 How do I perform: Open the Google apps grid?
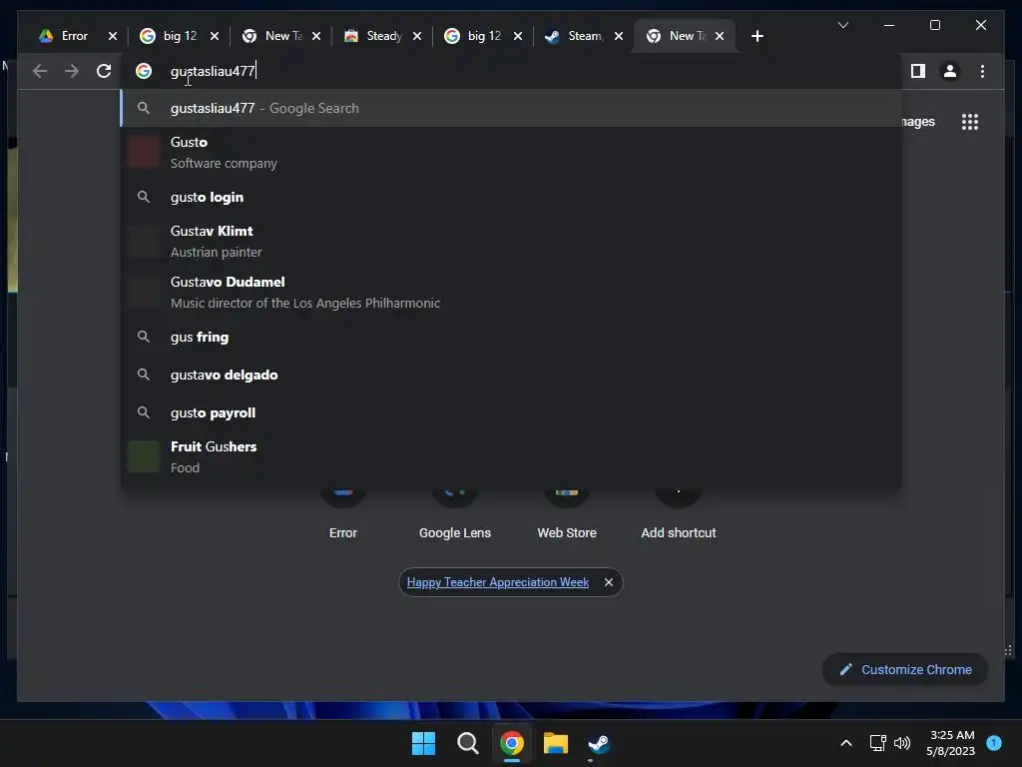[x=970, y=122]
